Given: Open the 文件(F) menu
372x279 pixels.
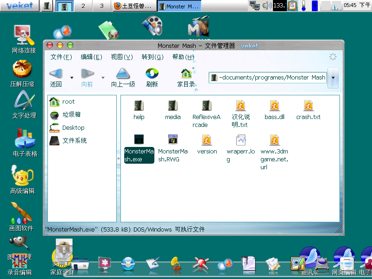Looking at the screenshot, I should [61, 57].
